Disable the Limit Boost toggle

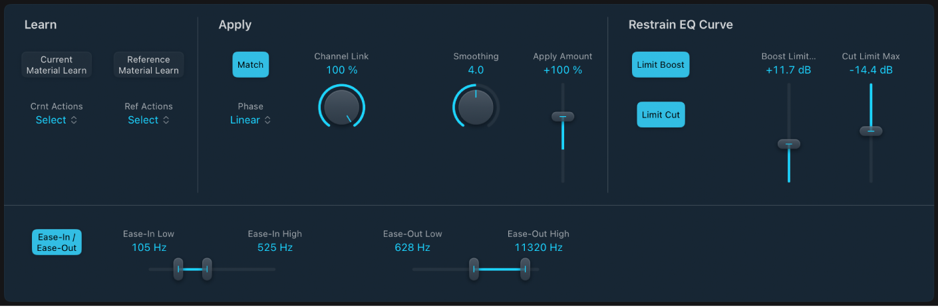(x=660, y=65)
